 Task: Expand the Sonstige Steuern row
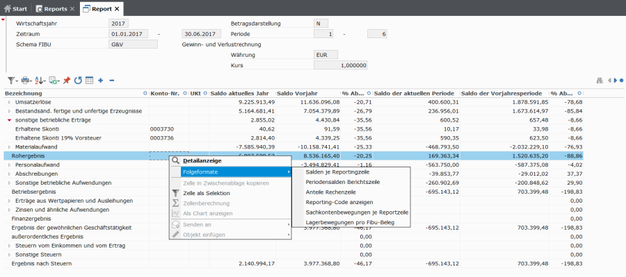(10, 254)
